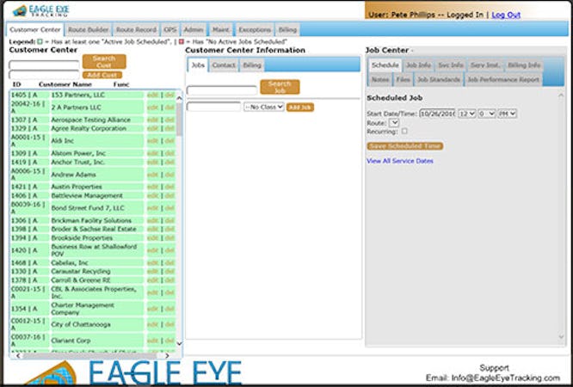
Task: Open the Svc Info tab
Action: 451,65
